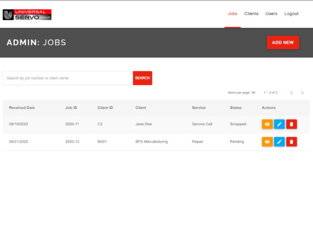Delete job 2020-12 with the trash icon
313x226 pixels.
(292, 142)
